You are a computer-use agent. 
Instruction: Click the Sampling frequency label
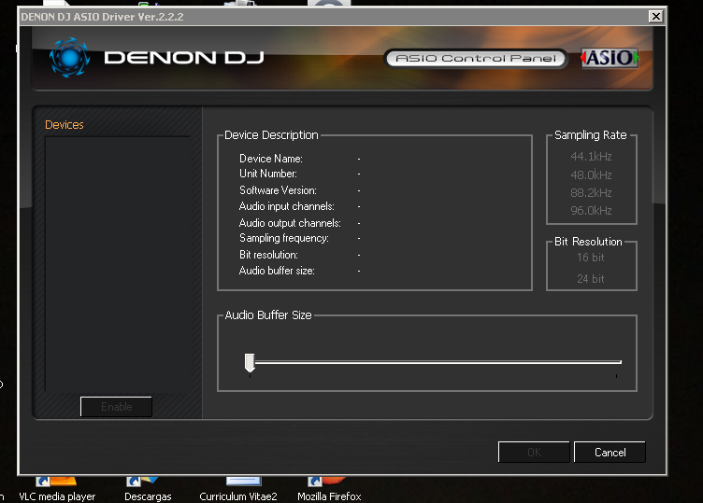coord(284,238)
